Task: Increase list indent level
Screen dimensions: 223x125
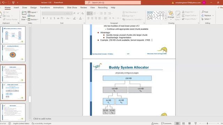Action: [105, 13]
